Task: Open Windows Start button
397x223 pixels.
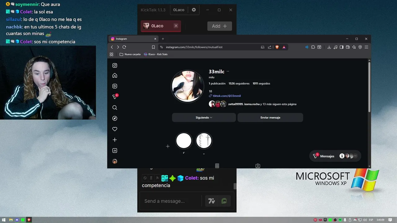Action: click(x=3, y=220)
